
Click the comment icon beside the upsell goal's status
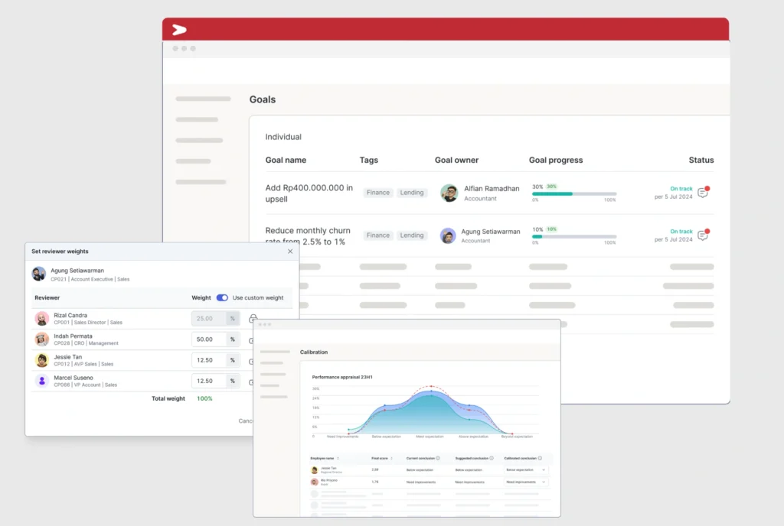[702, 193]
